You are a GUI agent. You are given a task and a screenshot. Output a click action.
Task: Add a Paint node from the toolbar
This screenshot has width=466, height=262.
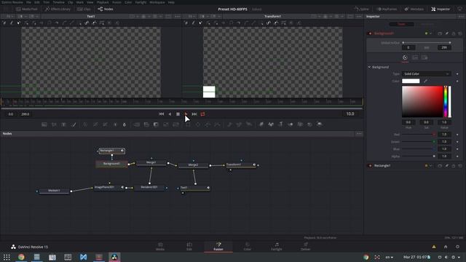click(74, 124)
